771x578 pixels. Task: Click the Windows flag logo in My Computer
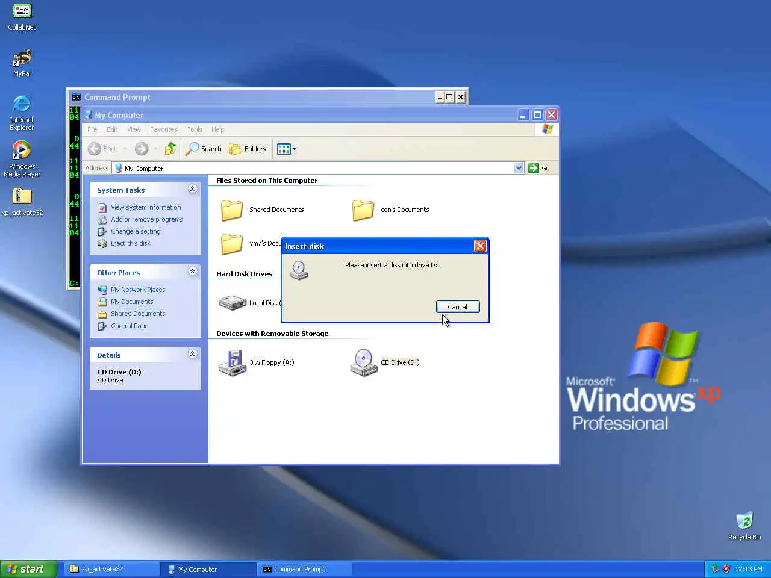pyautogui.click(x=548, y=129)
